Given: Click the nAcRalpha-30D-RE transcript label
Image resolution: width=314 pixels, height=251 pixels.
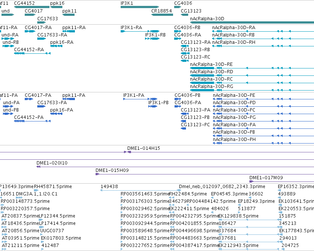Looking at the screenshot, I should point(211,64).
